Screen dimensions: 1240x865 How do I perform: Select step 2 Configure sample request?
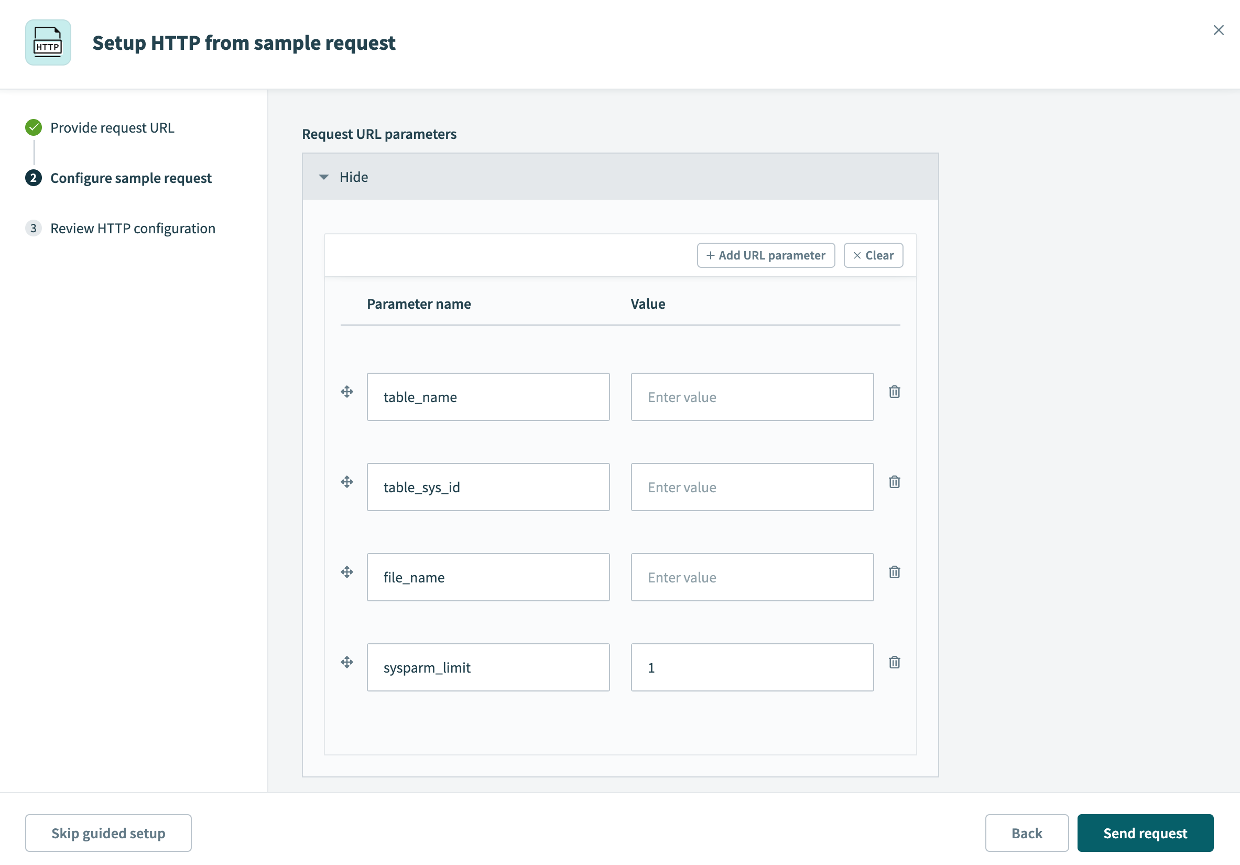[130, 178]
